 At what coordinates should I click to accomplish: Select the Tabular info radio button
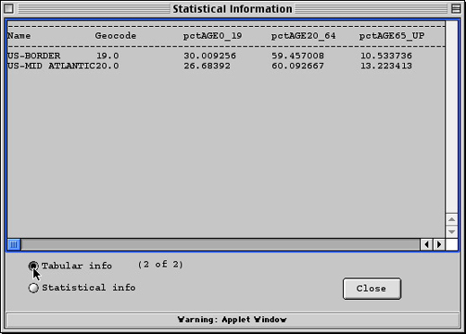(33, 266)
